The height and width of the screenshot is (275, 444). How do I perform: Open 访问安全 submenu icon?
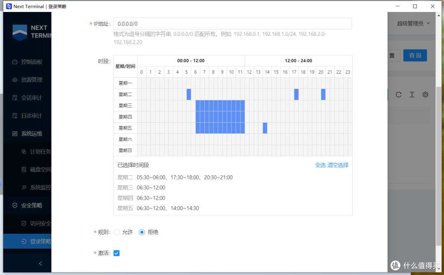pyautogui.click(x=24, y=224)
